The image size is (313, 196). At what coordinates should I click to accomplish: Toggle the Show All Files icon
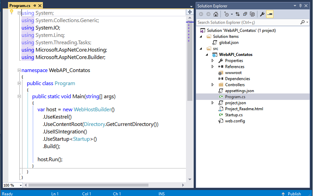(x=252, y=14)
